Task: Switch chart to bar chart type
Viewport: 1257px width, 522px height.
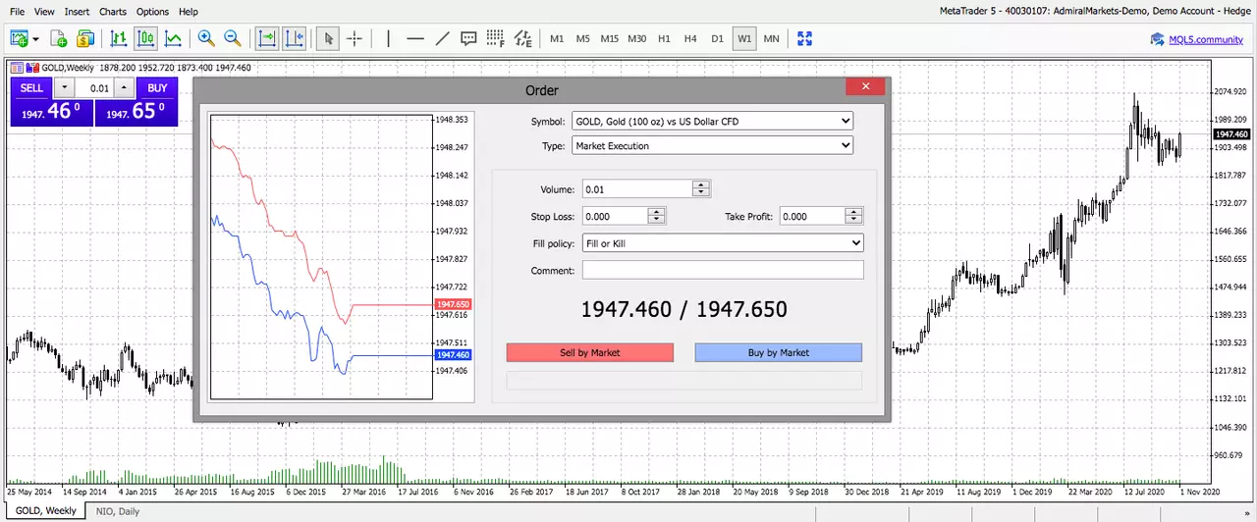Action: point(119,39)
